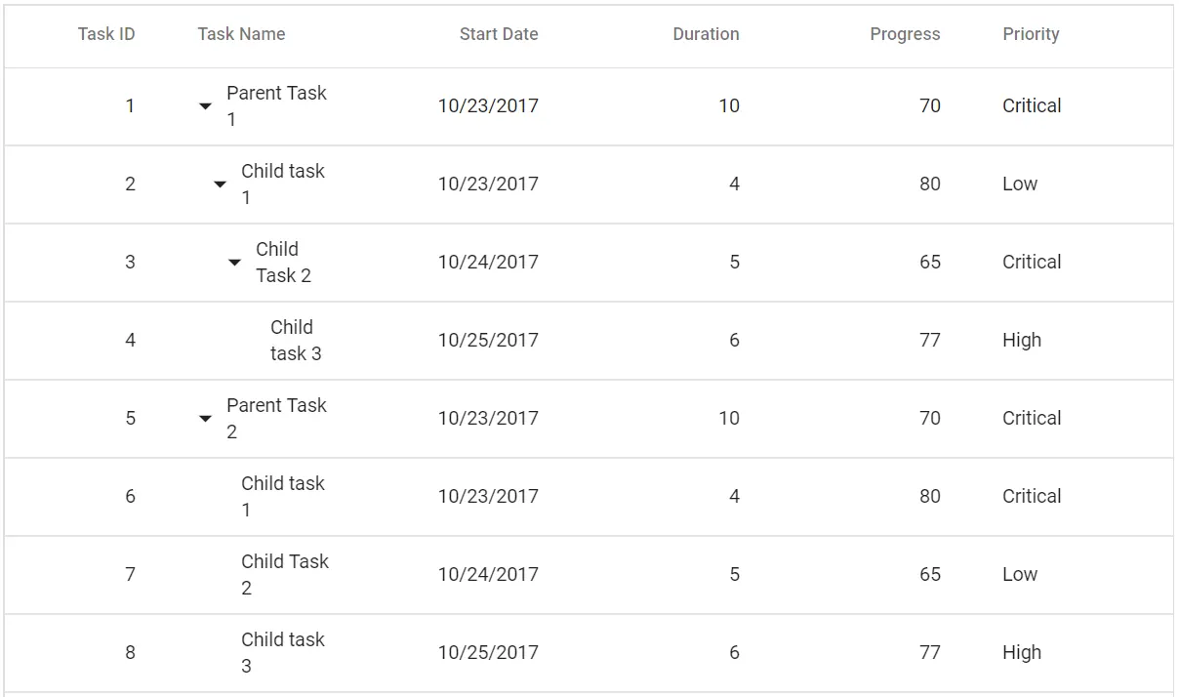This screenshot has height=697, width=1179.
Task: Sort by Task Name column header
Action: [x=241, y=34]
